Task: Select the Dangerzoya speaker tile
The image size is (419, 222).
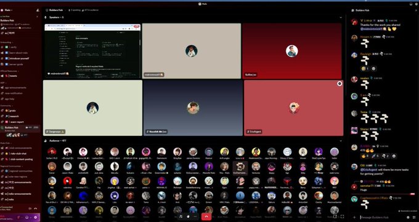Action: click(x=92, y=108)
